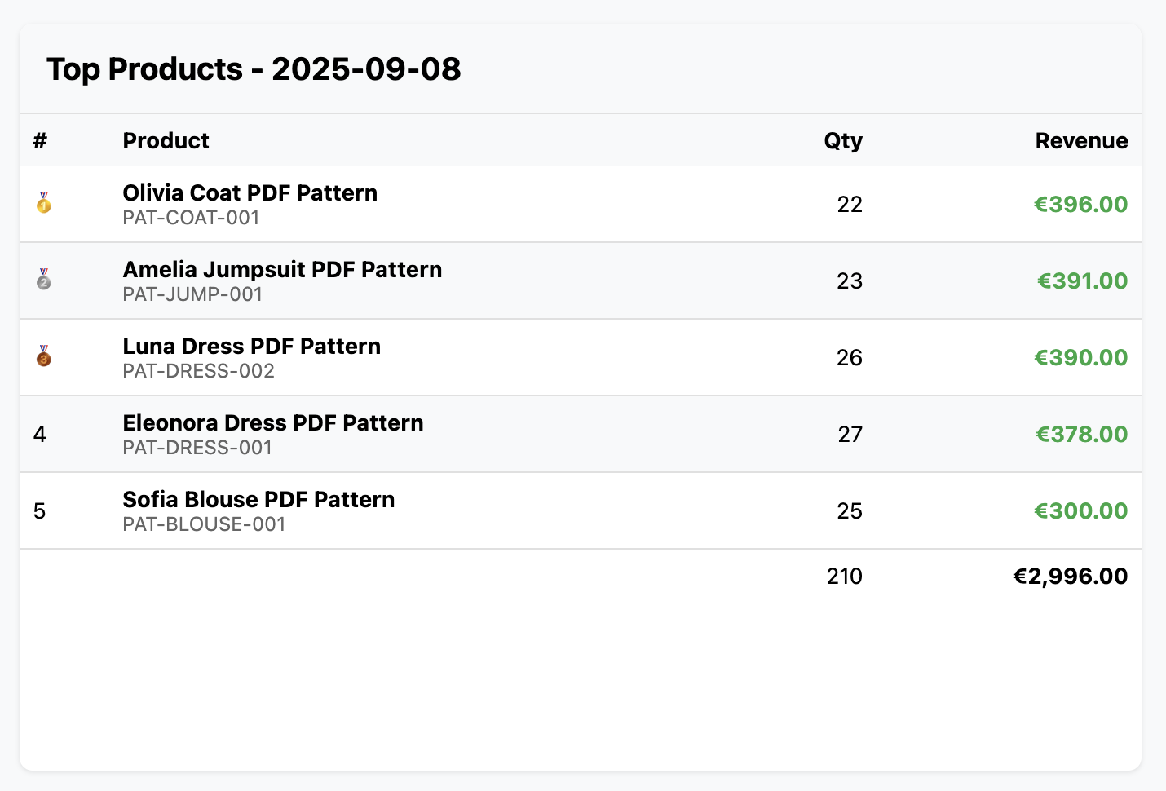
Task: Click the bronze third-place medal icon
Action: pyautogui.click(x=44, y=356)
